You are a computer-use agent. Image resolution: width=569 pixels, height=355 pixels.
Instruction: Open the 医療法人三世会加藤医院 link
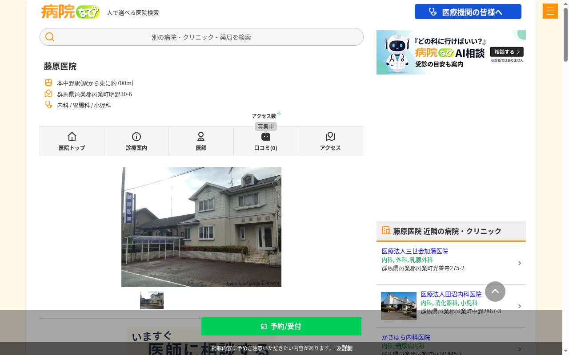[415, 251]
